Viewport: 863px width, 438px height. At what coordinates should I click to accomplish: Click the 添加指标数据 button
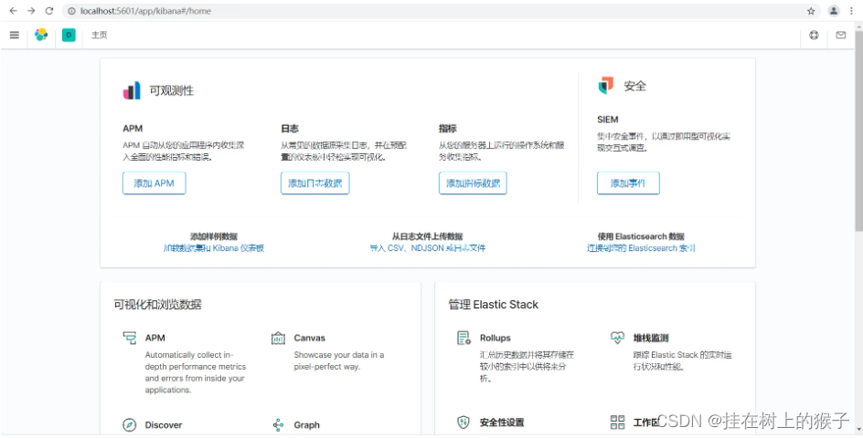tap(473, 183)
